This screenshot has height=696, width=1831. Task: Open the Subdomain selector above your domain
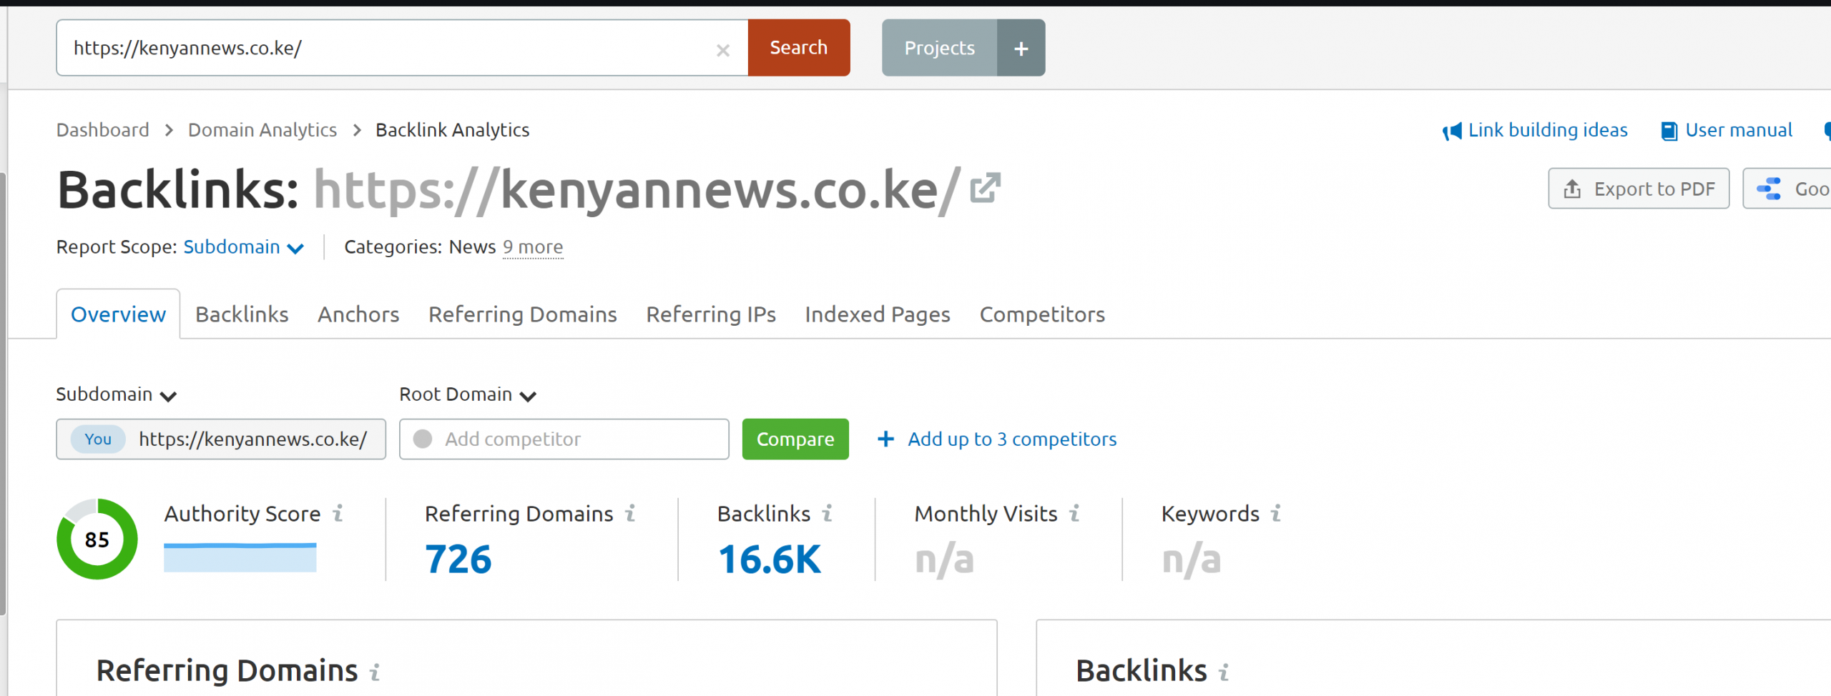coord(116,394)
